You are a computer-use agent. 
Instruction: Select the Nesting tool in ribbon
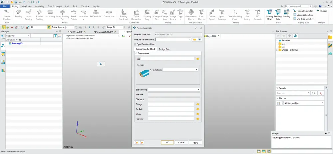[x=286, y=14]
